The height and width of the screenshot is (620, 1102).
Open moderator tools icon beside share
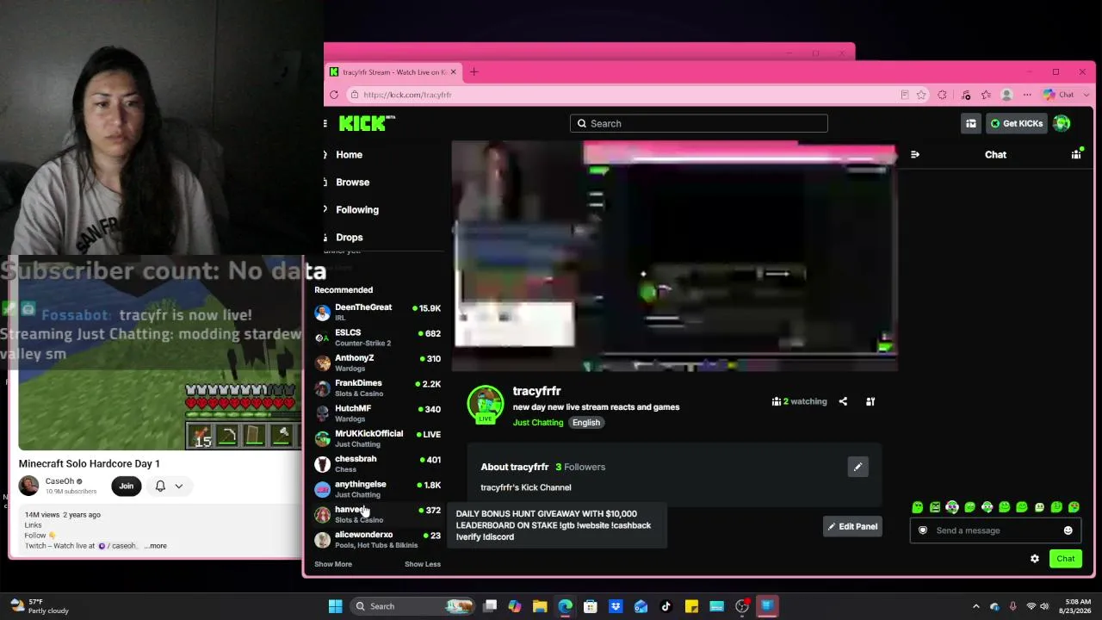[870, 401]
